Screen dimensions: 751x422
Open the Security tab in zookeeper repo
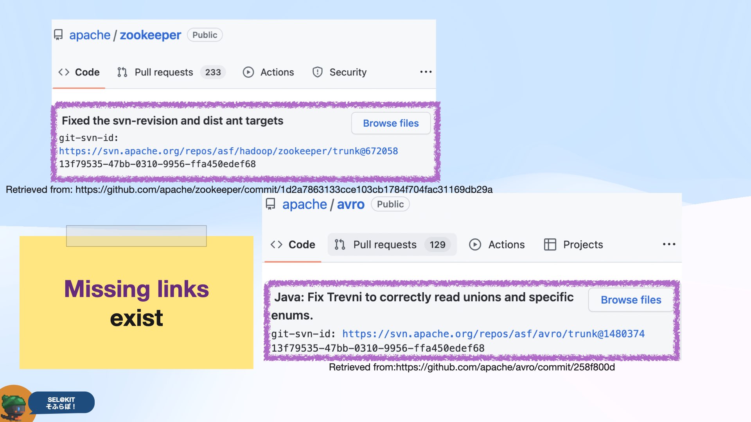(x=340, y=72)
